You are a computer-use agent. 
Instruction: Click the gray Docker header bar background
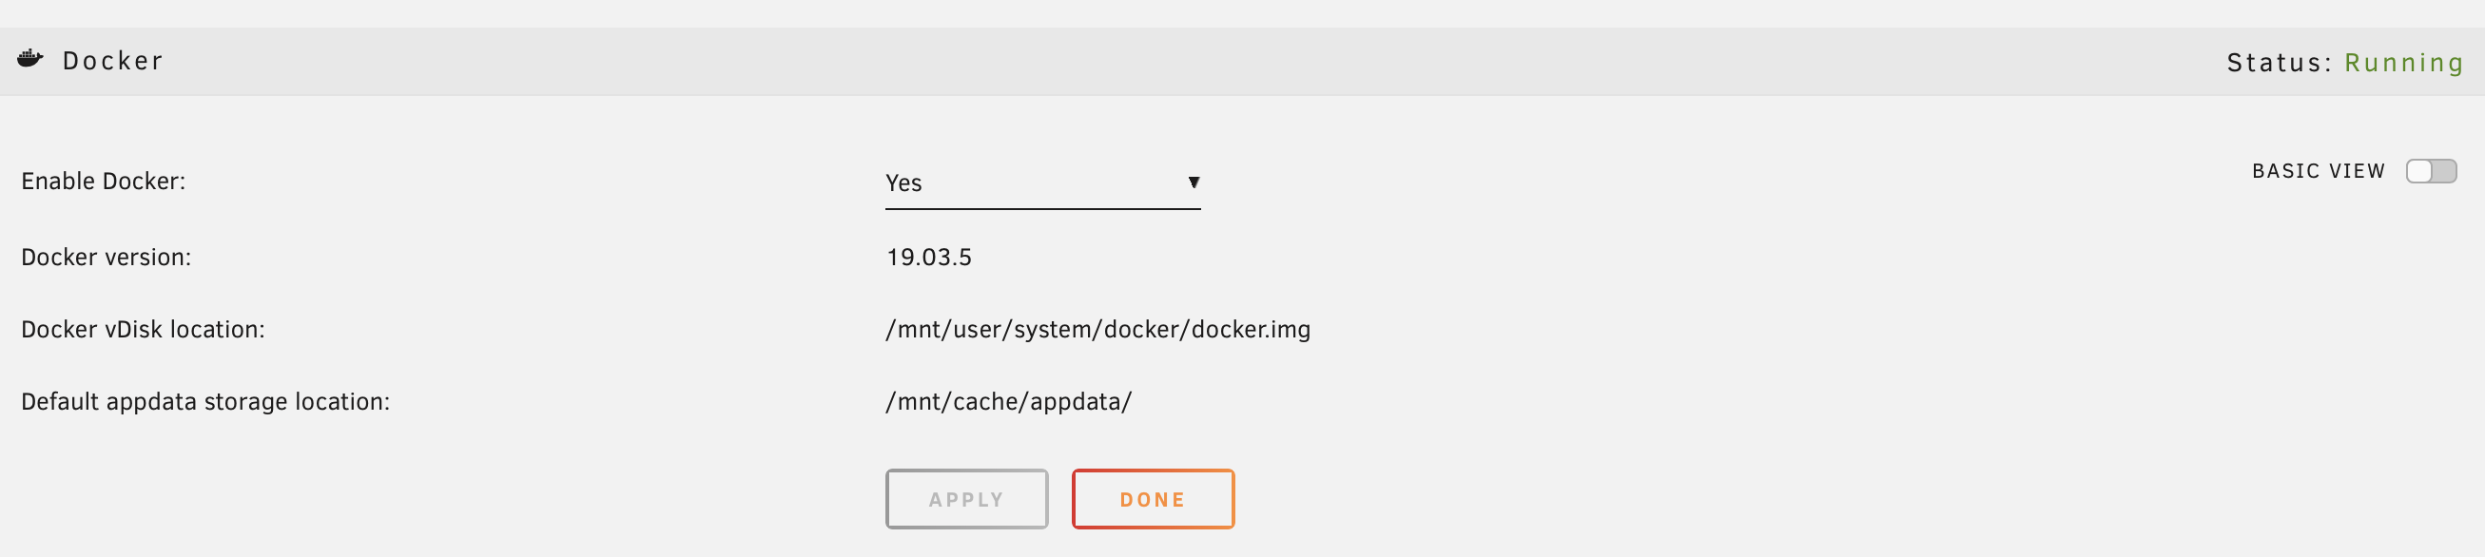tap(1196, 62)
